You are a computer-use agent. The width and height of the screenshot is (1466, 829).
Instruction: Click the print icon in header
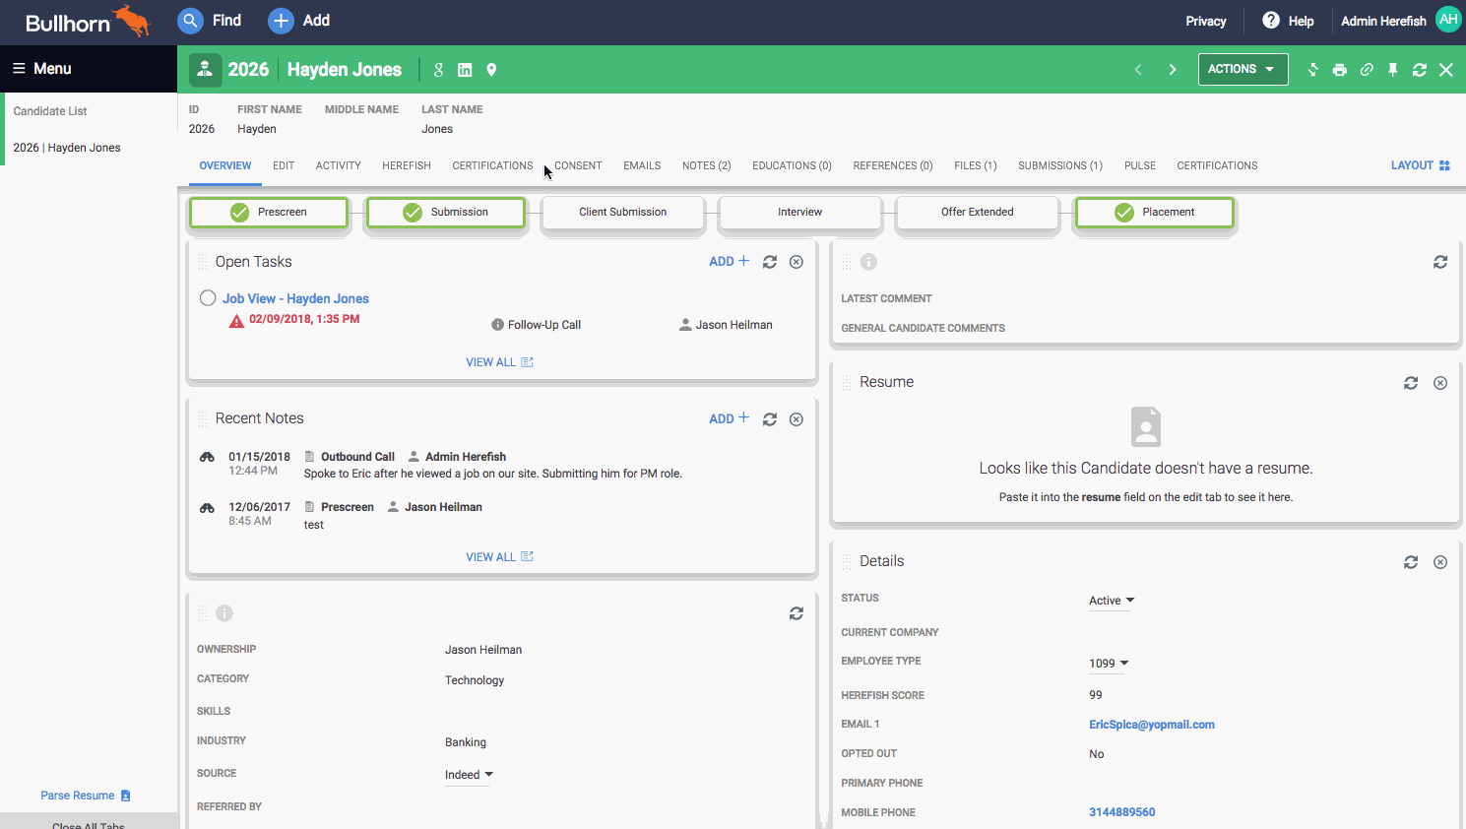(x=1339, y=70)
